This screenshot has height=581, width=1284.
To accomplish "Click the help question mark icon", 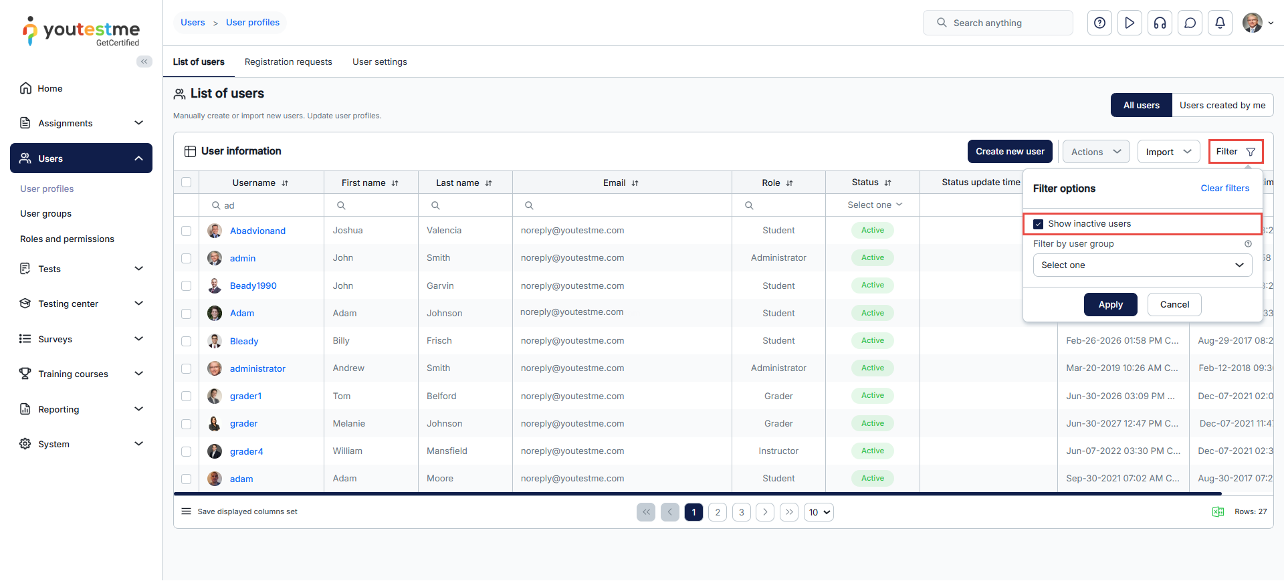I will pos(1099,23).
